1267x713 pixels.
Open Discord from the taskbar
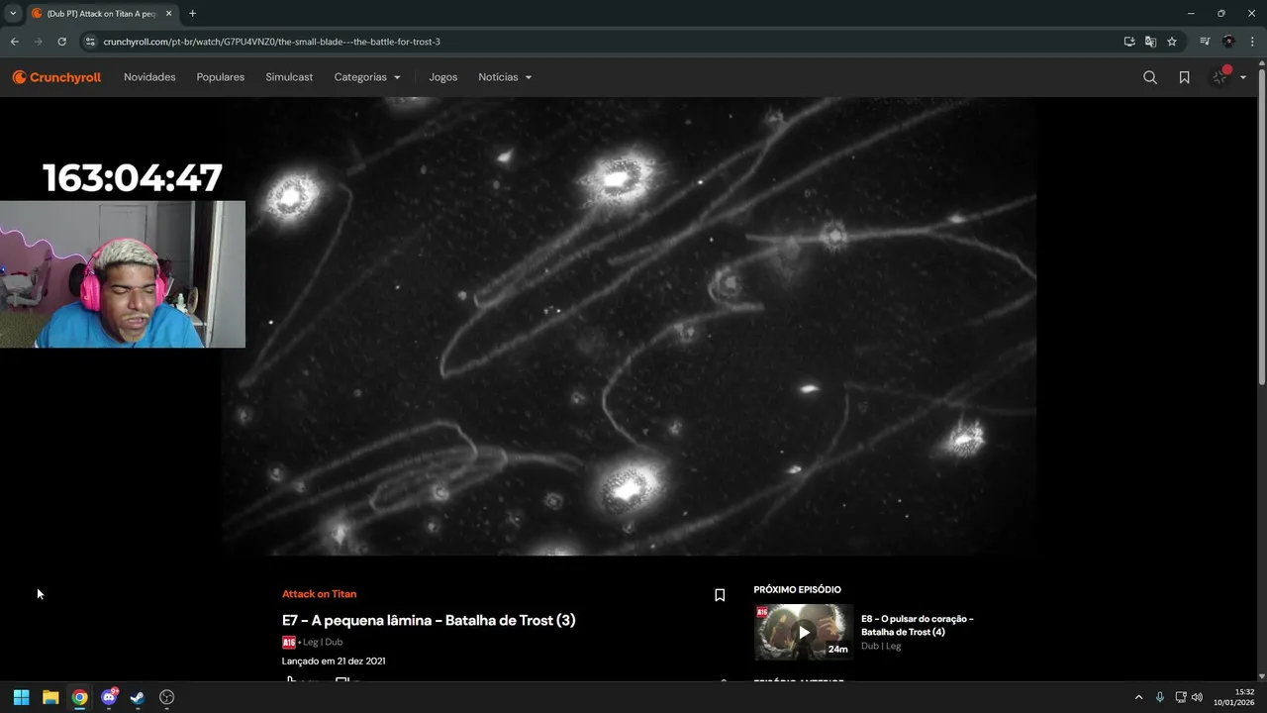pos(109,697)
